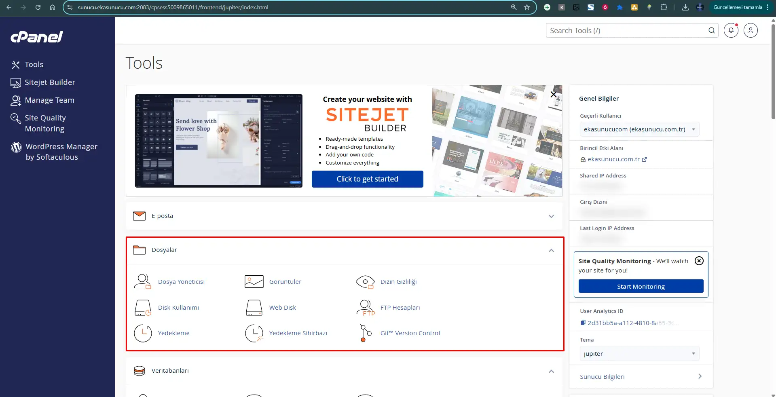Image resolution: width=776 pixels, height=397 pixels.
Task: Open Dizin Gizliliği eye icon
Action: [365, 281]
